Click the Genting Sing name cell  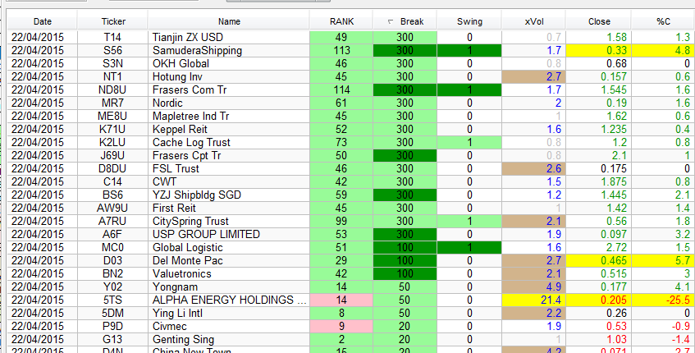183,340
